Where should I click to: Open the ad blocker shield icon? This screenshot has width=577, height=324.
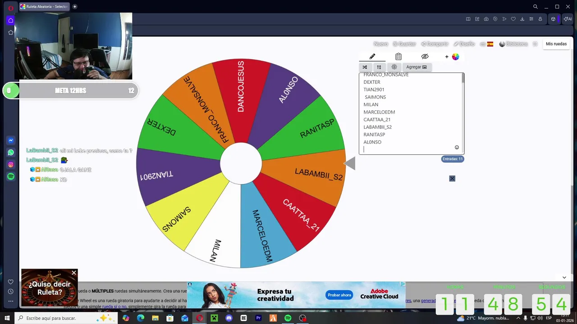(x=495, y=19)
